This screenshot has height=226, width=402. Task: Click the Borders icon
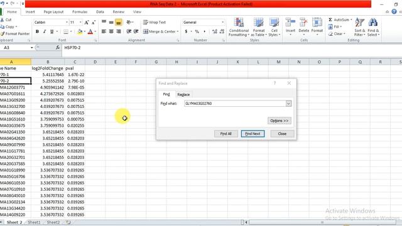coord(66,31)
